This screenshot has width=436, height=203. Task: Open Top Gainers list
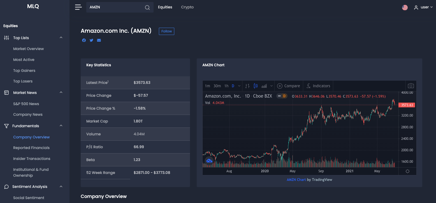coord(24,70)
